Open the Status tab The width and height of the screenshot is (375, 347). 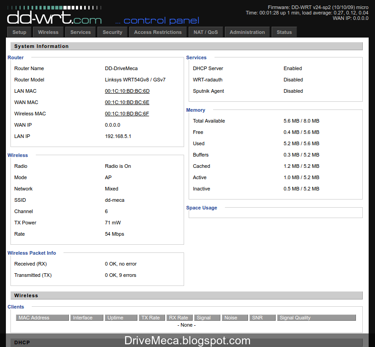point(284,32)
